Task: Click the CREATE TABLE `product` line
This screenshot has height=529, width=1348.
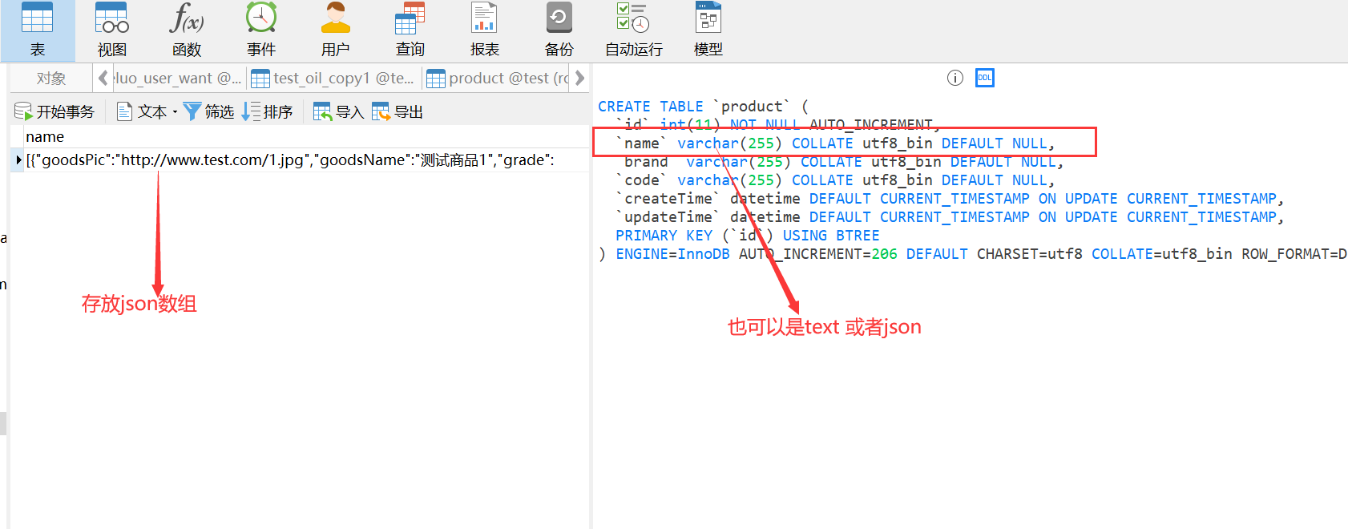Action: pyautogui.click(x=703, y=107)
